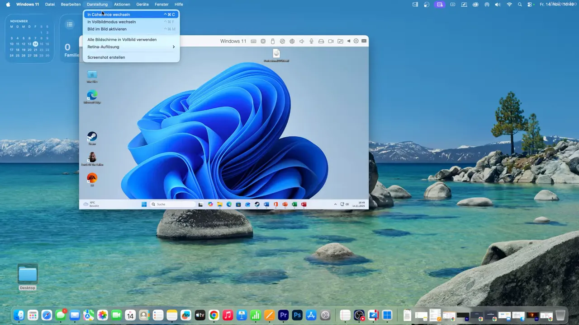
Task: Click the microphone icon in the Parallels toolbar
Action: click(311, 41)
